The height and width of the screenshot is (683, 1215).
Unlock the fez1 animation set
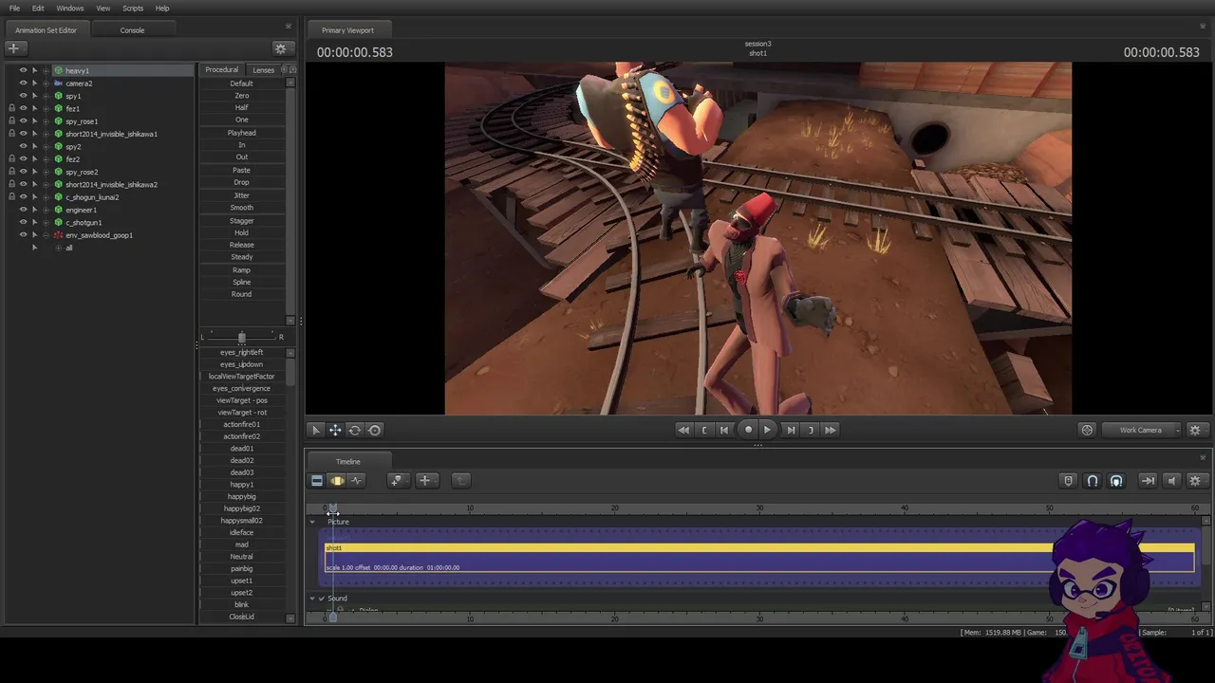[x=11, y=108]
